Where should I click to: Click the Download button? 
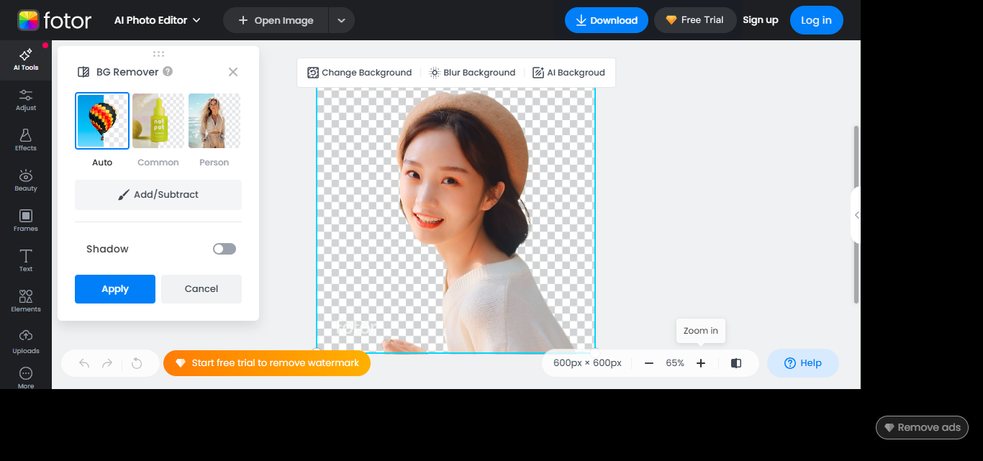[607, 20]
